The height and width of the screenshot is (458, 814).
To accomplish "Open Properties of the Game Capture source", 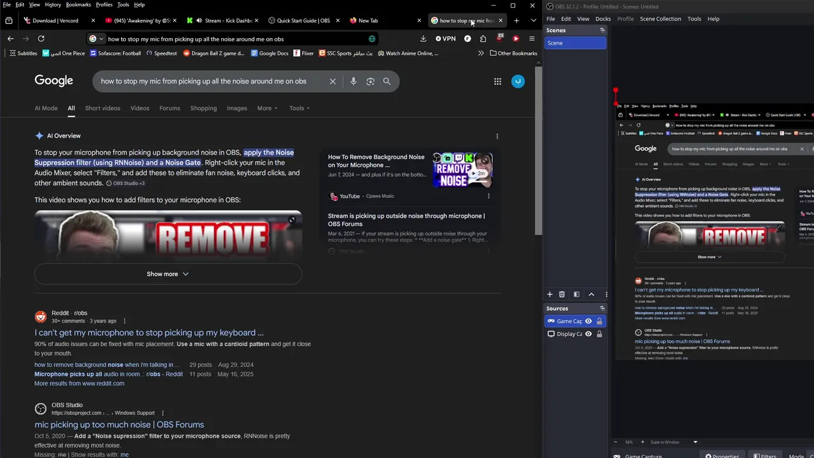I will (722, 455).
